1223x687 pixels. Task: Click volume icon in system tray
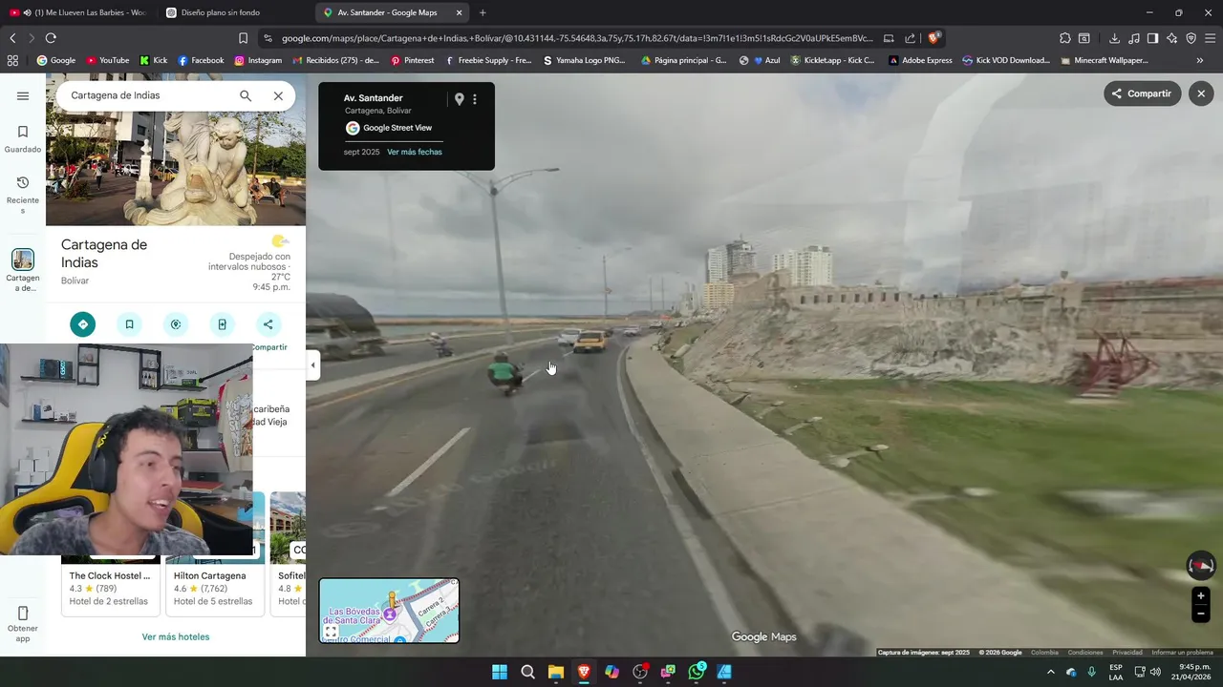(x=1155, y=672)
